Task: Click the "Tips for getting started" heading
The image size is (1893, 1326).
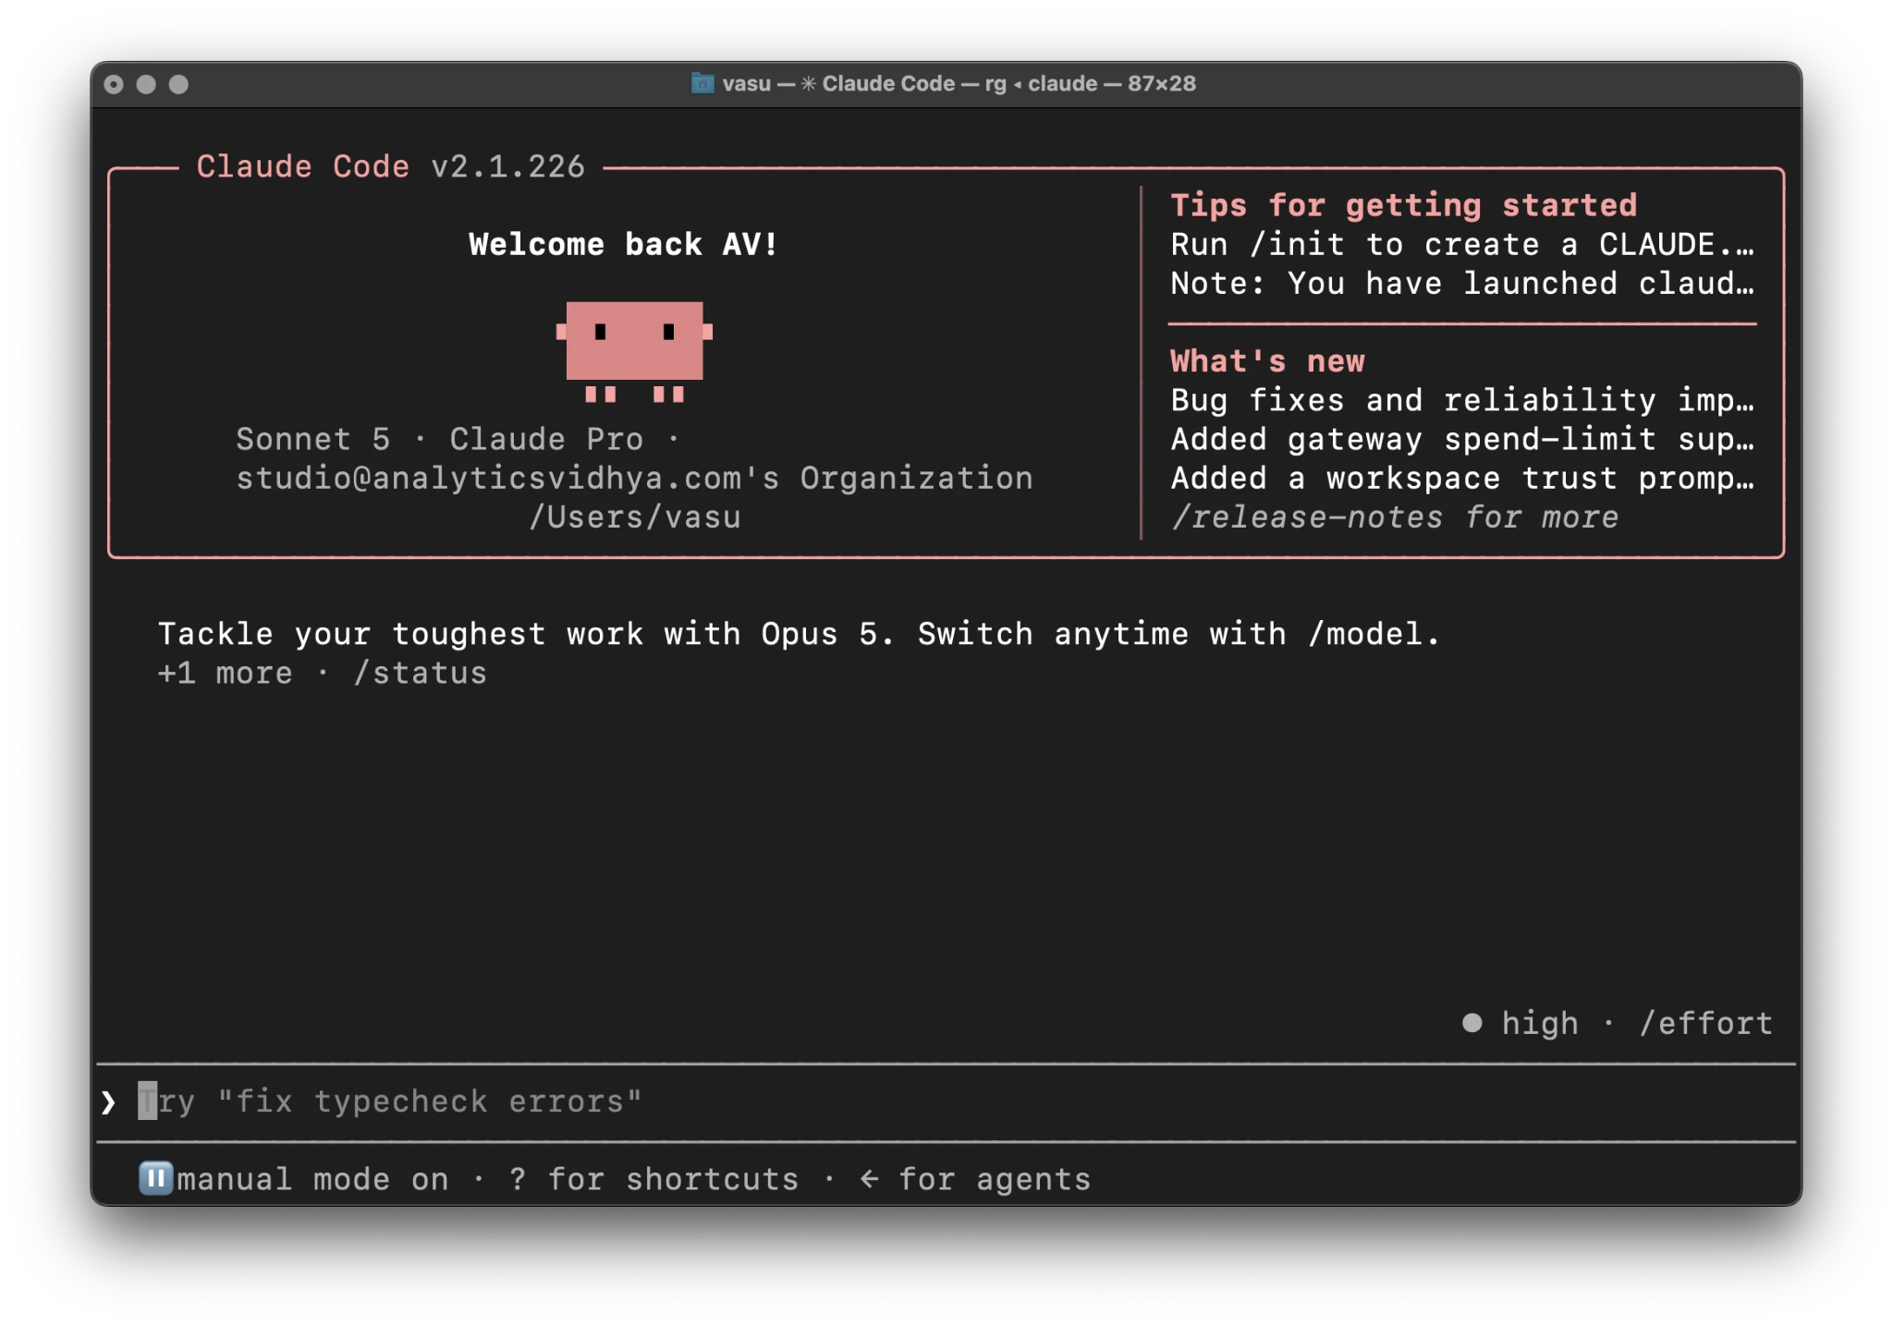Action: pos(1403,205)
